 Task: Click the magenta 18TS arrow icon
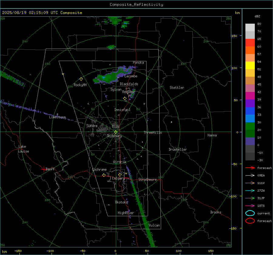tap(250, 206)
